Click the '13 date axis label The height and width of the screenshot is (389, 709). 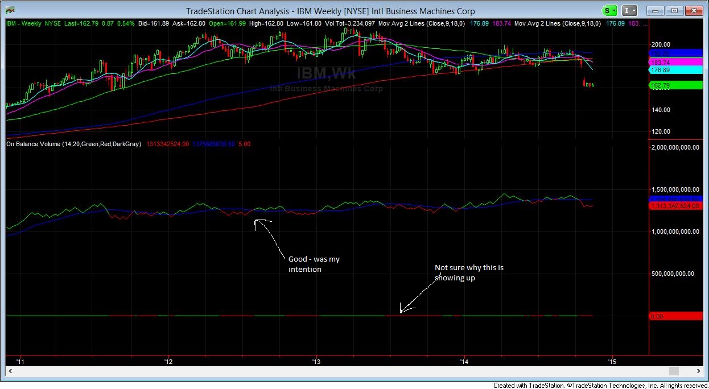coord(316,361)
